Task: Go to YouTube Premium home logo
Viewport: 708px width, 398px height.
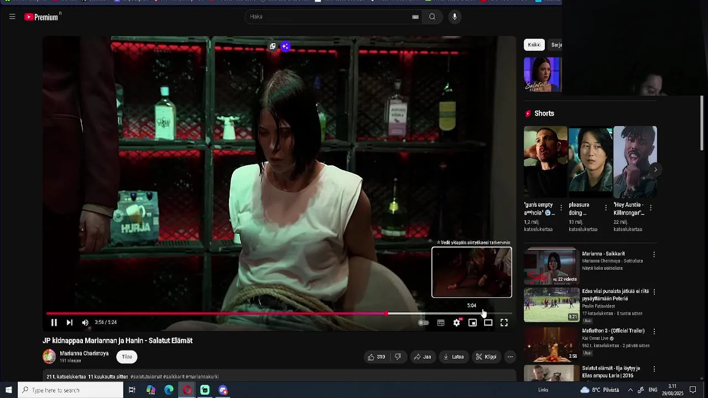Action: (x=42, y=17)
